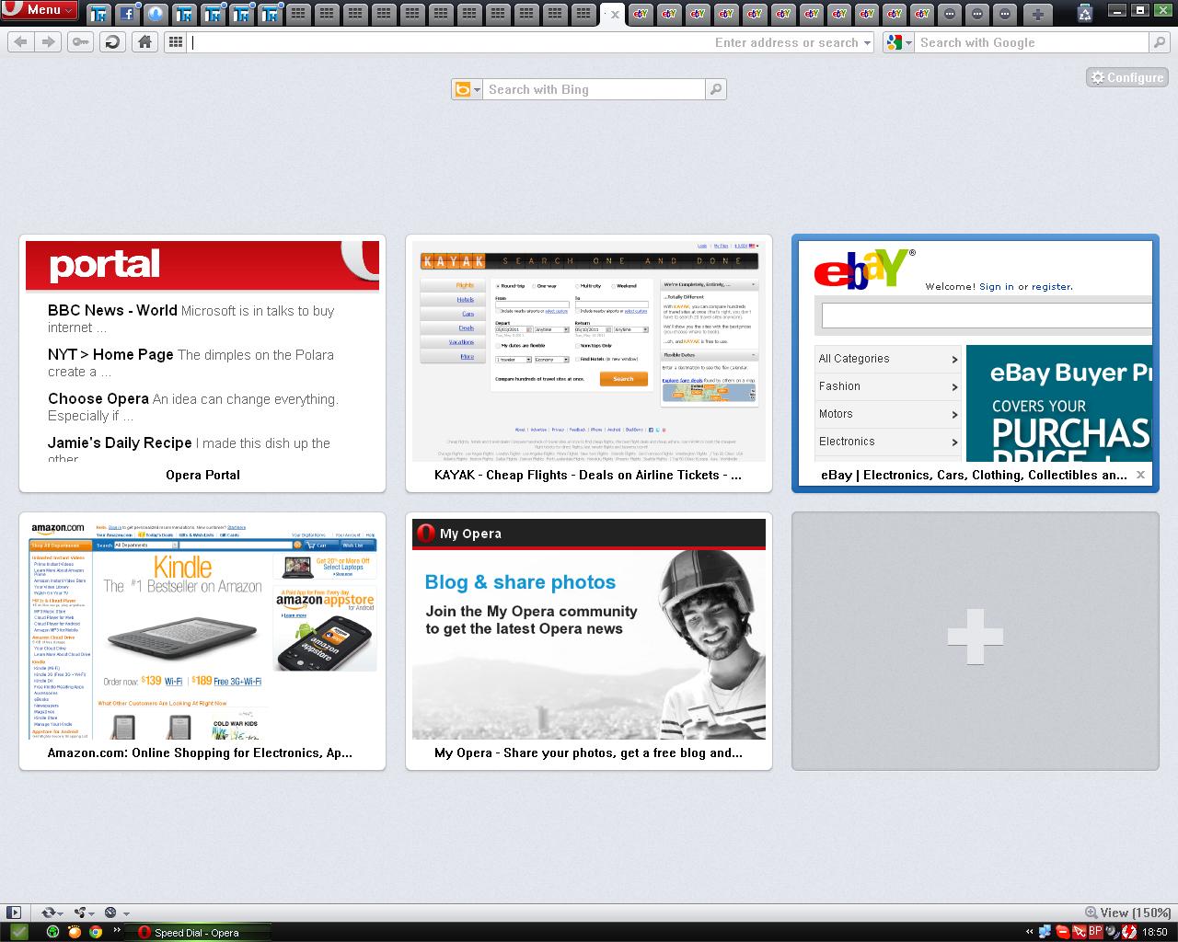Open the KAYAK Cheap Flights speed dial
The width and height of the screenshot is (1178, 942).
(x=589, y=362)
